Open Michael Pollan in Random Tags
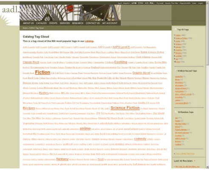 [181, 124]
